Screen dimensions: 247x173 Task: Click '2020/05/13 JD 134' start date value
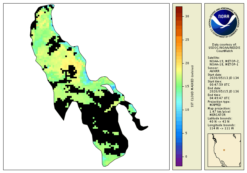224,78
